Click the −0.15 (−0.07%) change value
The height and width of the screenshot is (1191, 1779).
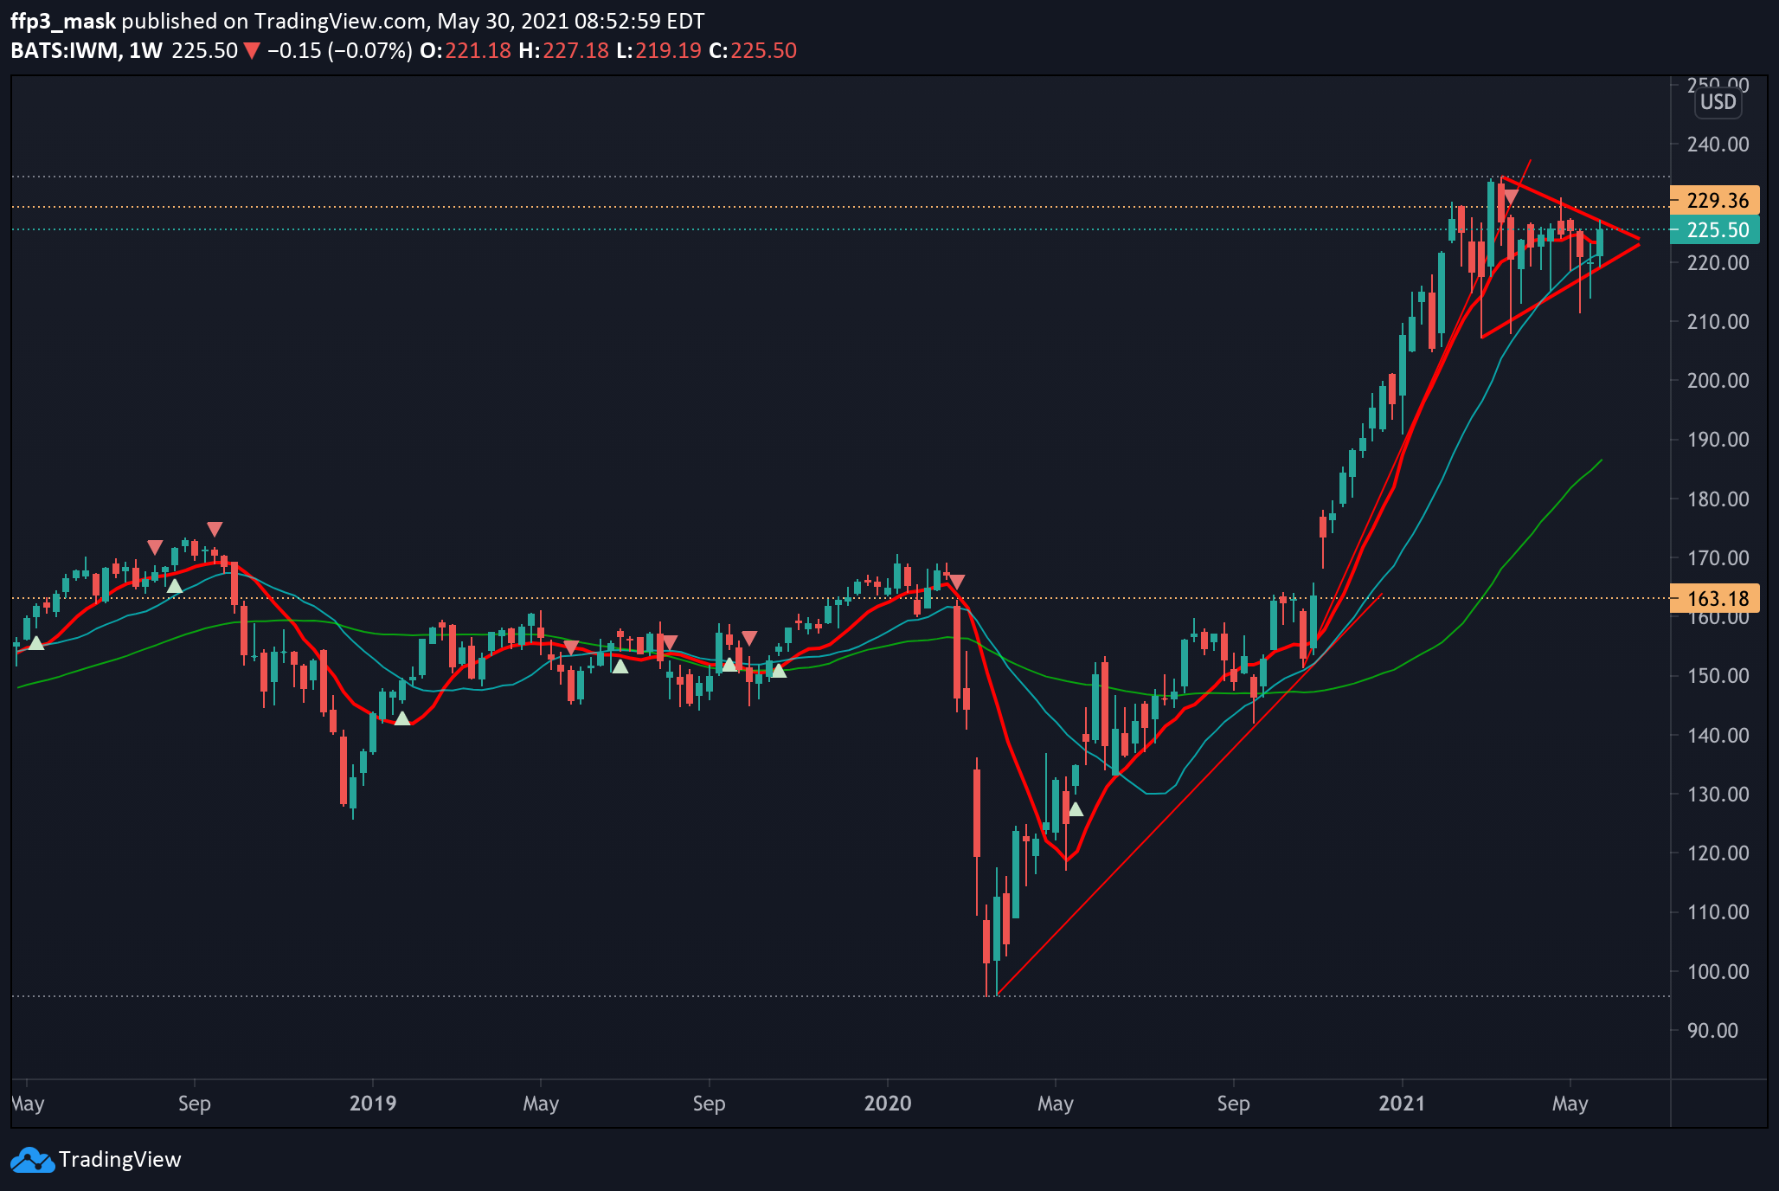[340, 51]
